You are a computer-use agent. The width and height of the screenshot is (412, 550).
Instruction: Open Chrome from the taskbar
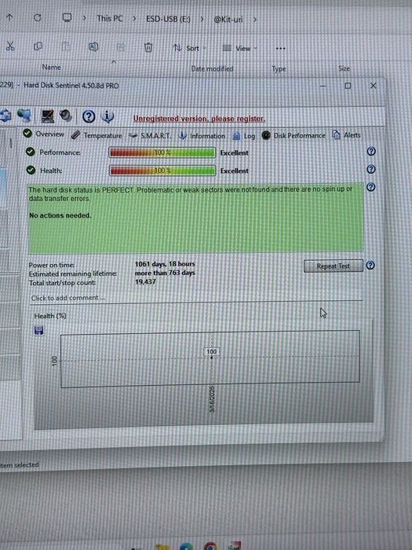210,546
